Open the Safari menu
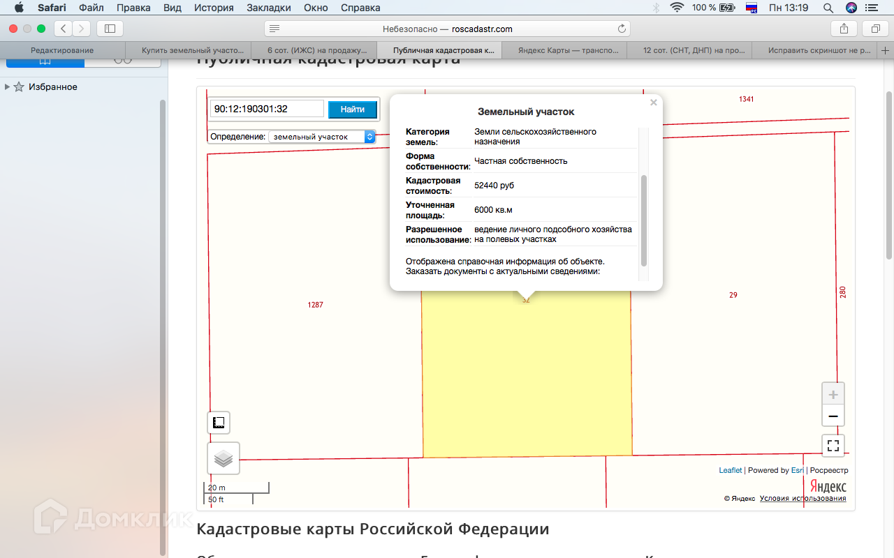The height and width of the screenshot is (558, 894). [52, 8]
